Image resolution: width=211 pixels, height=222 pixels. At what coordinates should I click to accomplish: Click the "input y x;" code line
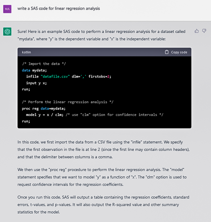click(x=36, y=83)
